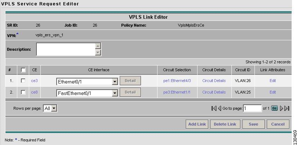View Circuit Details for VLAN:25 row

[x=214, y=92]
